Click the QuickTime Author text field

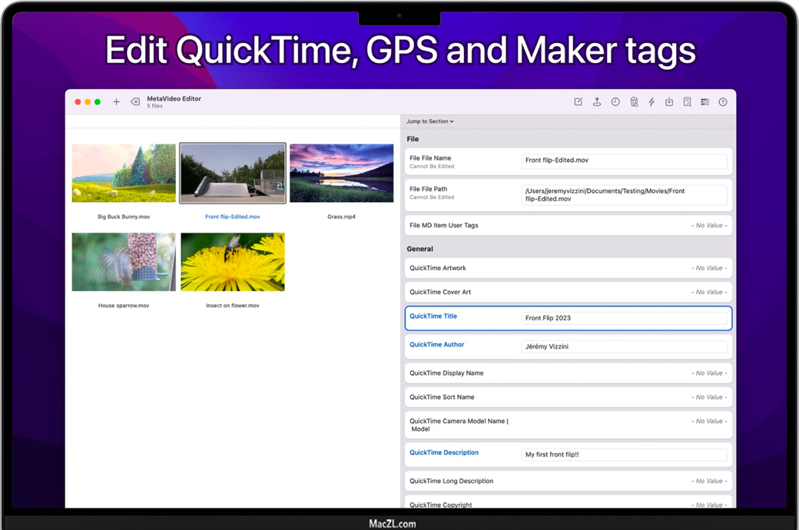click(x=624, y=346)
